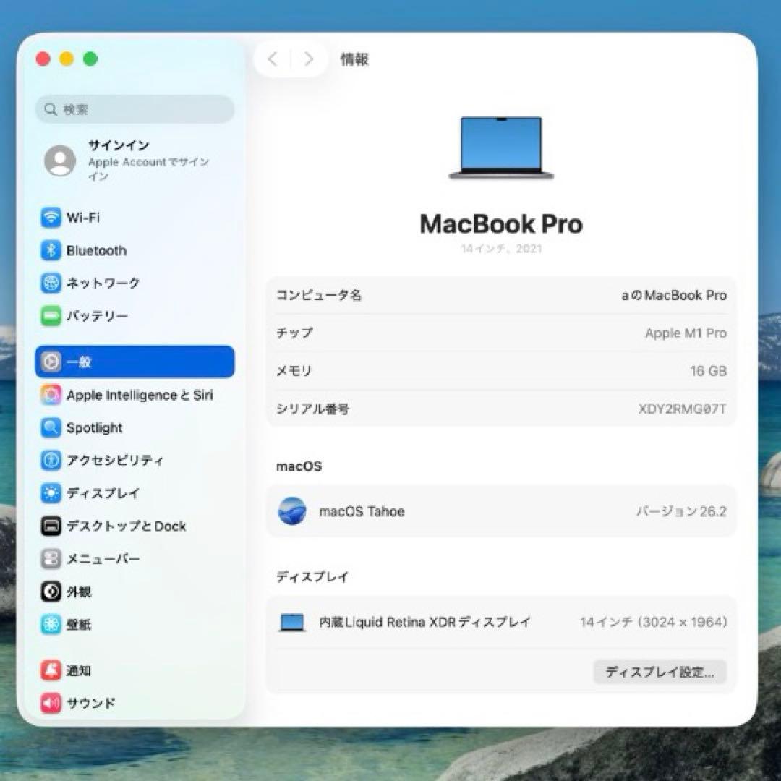
Task: Open アクセシビリティ (Accessibility) settings
Action: [x=51, y=461]
